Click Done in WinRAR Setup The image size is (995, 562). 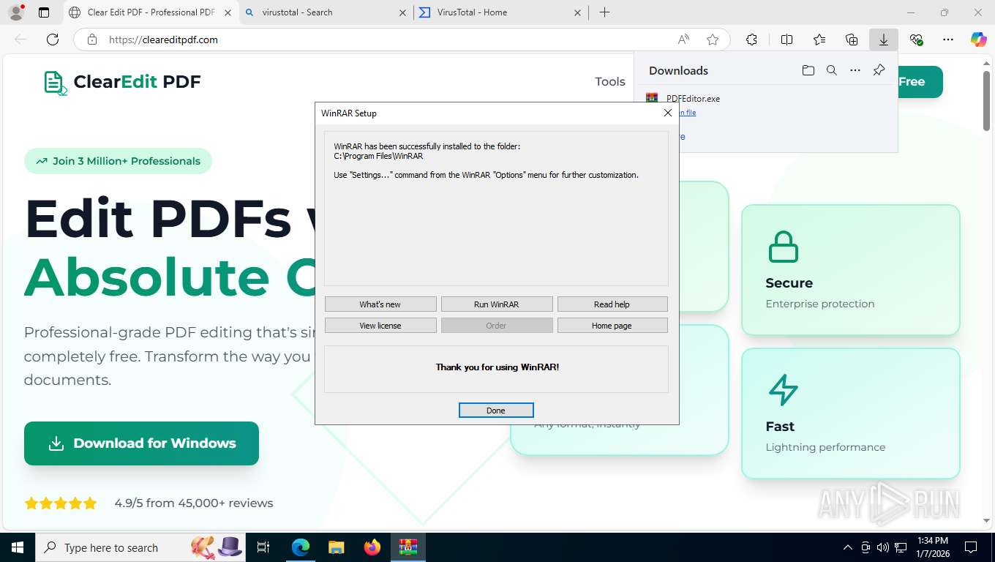click(x=496, y=411)
